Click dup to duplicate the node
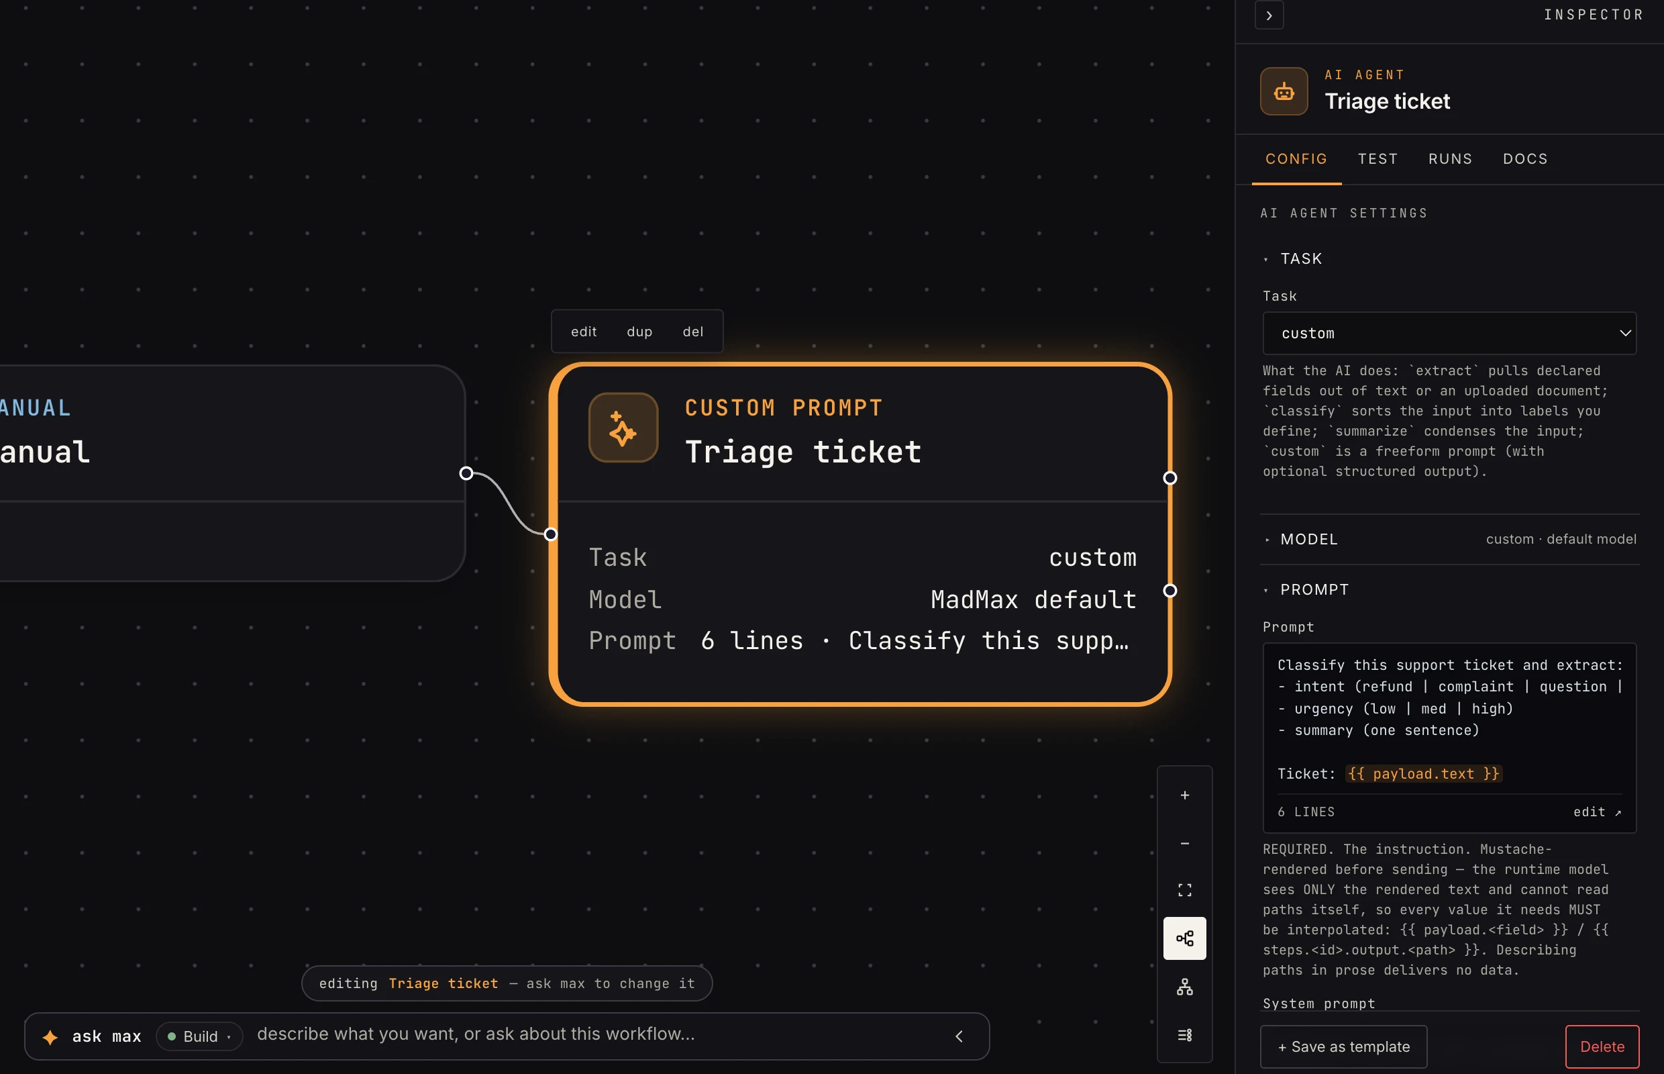Screen dimensions: 1664x1074 tap(639, 332)
